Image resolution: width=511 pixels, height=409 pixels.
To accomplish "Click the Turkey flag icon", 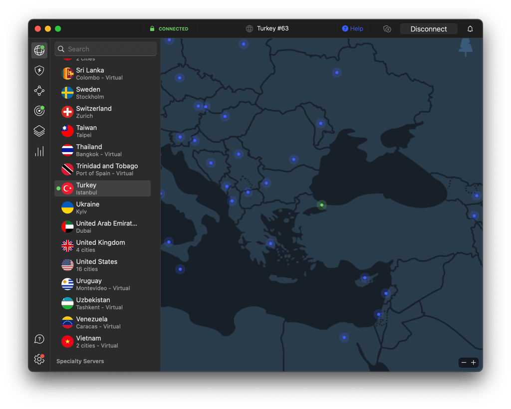I will pos(67,188).
